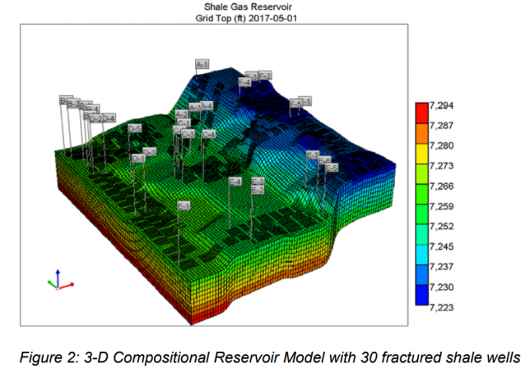The image size is (530, 373).
Task: Select the E-4 well label
Action: pyautogui.click(x=235, y=181)
